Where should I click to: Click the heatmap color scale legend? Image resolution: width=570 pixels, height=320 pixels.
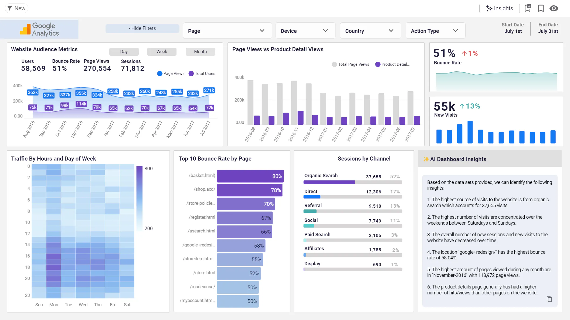pyautogui.click(x=139, y=199)
